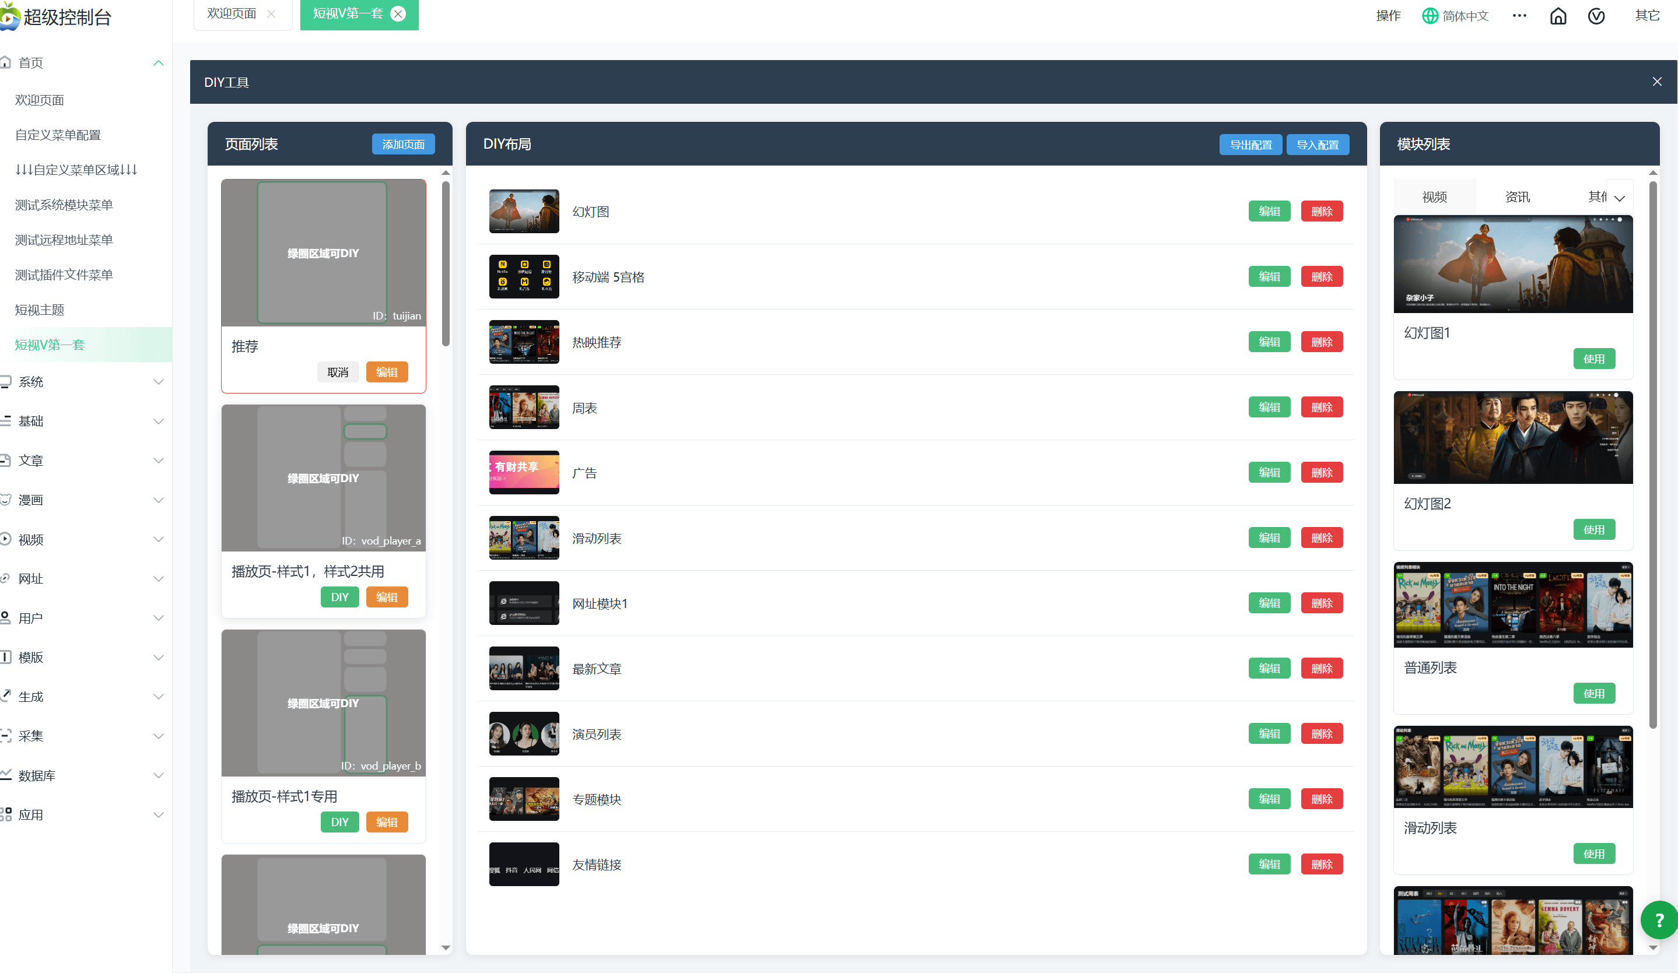Open the 其它 menu in header
The image size is (1678, 973).
pos(1647,15)
